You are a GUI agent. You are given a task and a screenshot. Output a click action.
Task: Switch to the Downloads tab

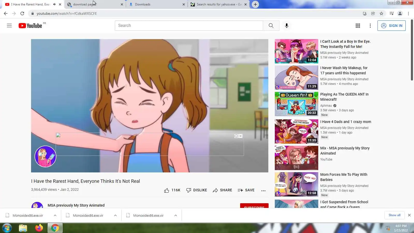click(x=156, y=4)
